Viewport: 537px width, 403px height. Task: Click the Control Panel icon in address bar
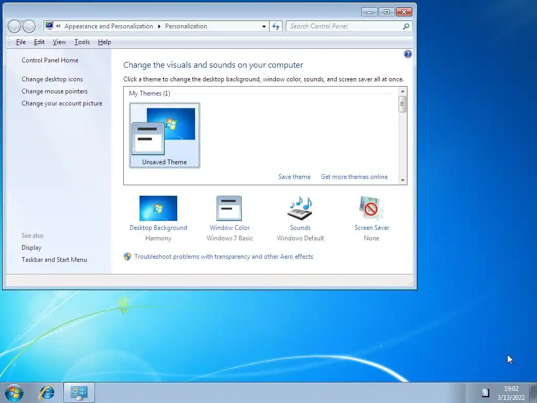pyautogui.click(x=50, y=26)
